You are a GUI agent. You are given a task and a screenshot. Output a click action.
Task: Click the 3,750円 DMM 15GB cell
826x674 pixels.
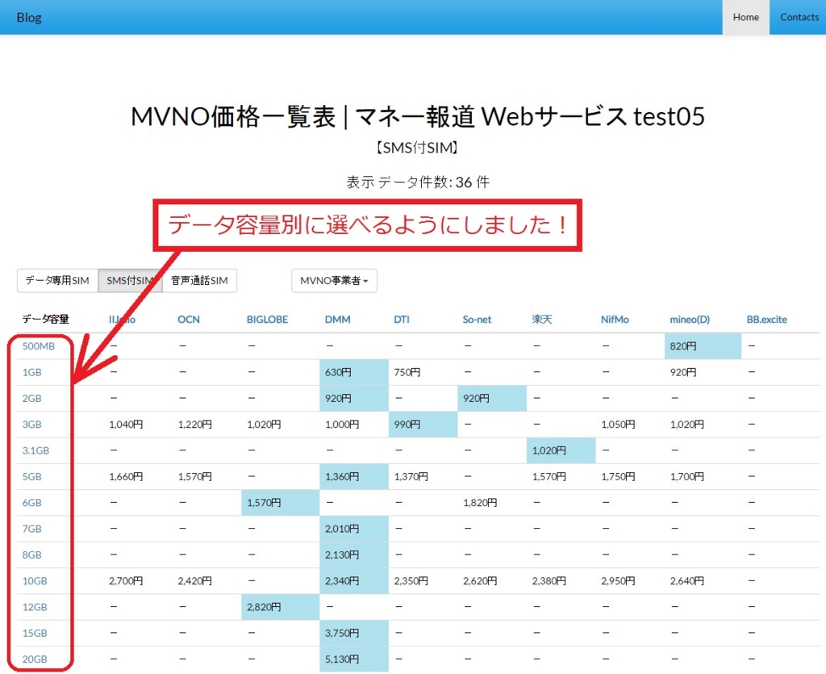[354, 634]
